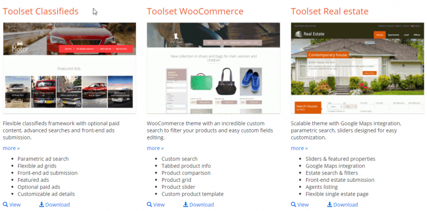Expand 'more »' under the WooCommerce description
The image size is (427, 211).
pos(155,148)
